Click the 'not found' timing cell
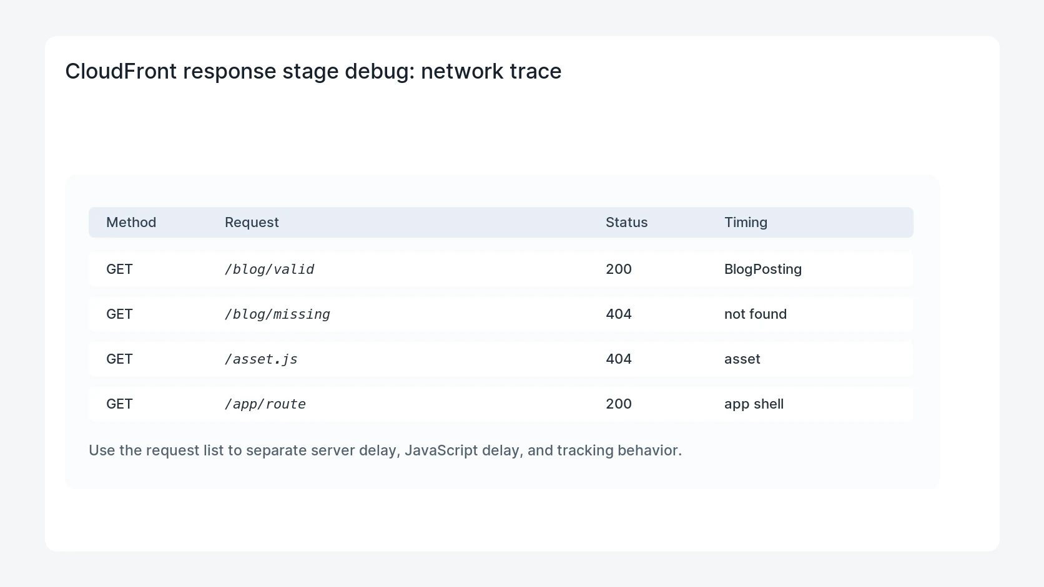The image size is (1044, 587). point(756,314)
